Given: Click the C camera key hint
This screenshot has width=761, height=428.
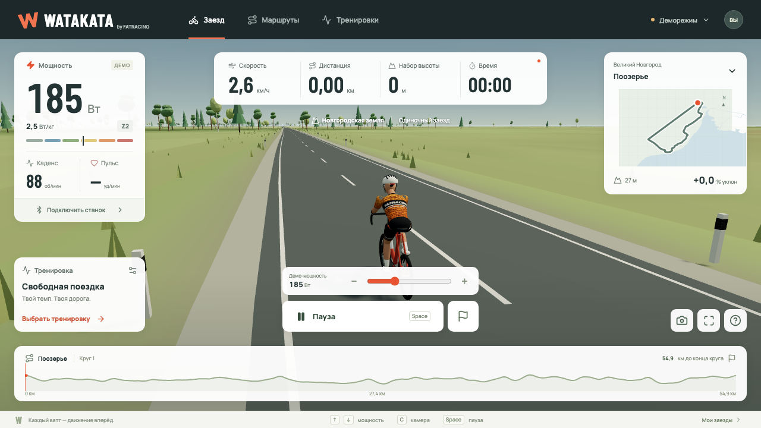Looking at the screenshot, I should 402,420.
